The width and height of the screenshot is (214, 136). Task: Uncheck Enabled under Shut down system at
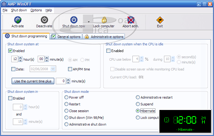pyautogui.click(x=10, y=51)
